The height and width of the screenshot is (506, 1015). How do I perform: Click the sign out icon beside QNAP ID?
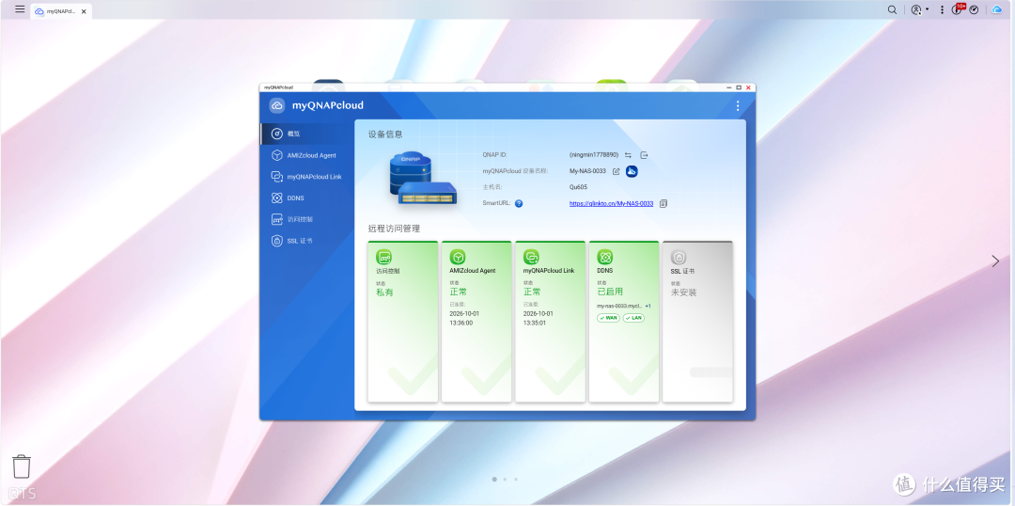click(x=644, y=155)
